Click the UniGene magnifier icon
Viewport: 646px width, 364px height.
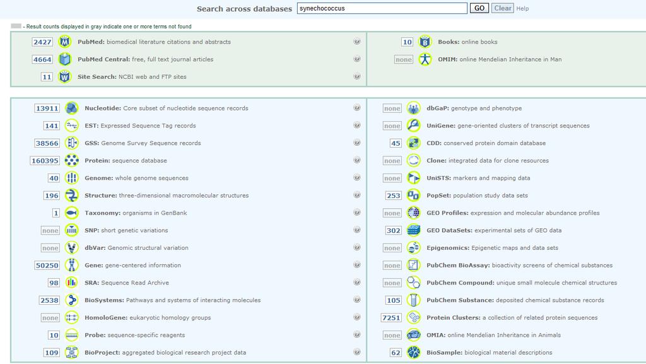click(x=413, y=125)
